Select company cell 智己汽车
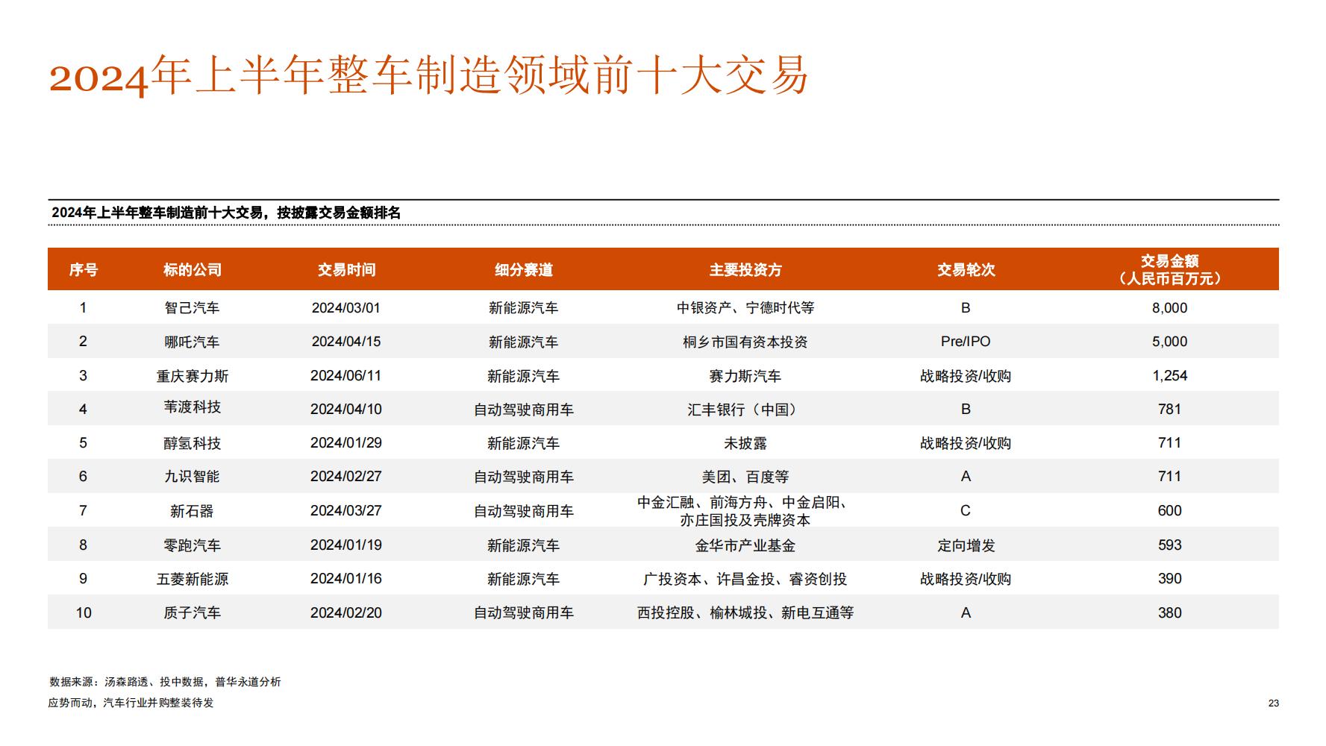The image size is (1326, 746). [193, 308]
